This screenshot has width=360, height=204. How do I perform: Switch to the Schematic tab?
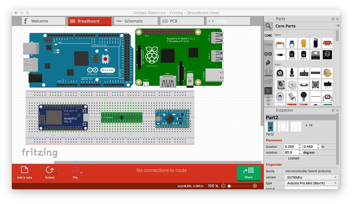(136, 21)
